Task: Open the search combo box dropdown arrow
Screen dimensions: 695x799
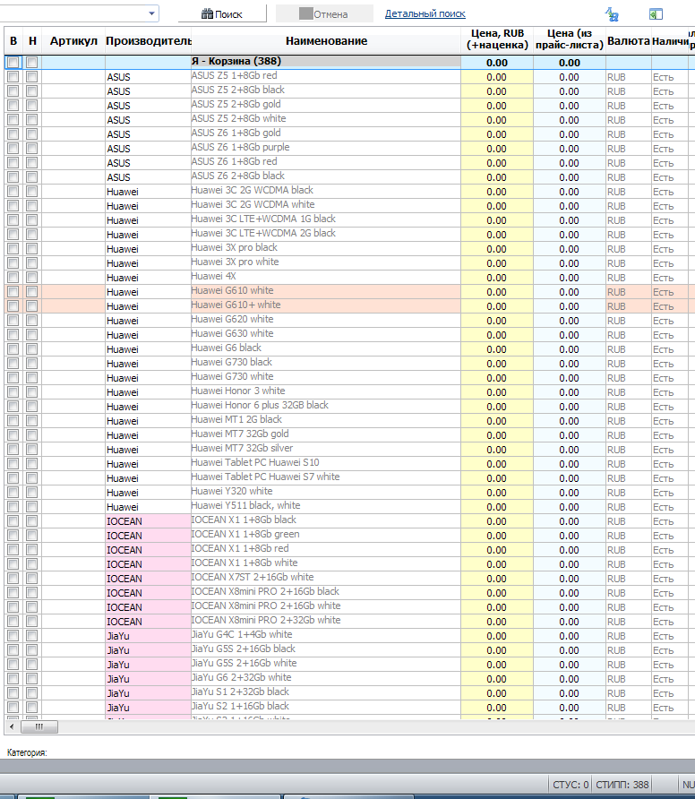Action: point(151,13)
